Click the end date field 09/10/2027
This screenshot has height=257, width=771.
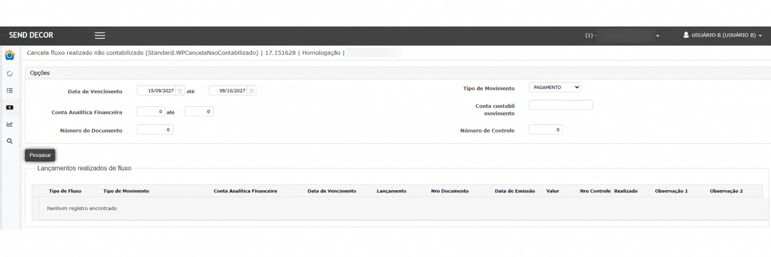coord(228,91)
